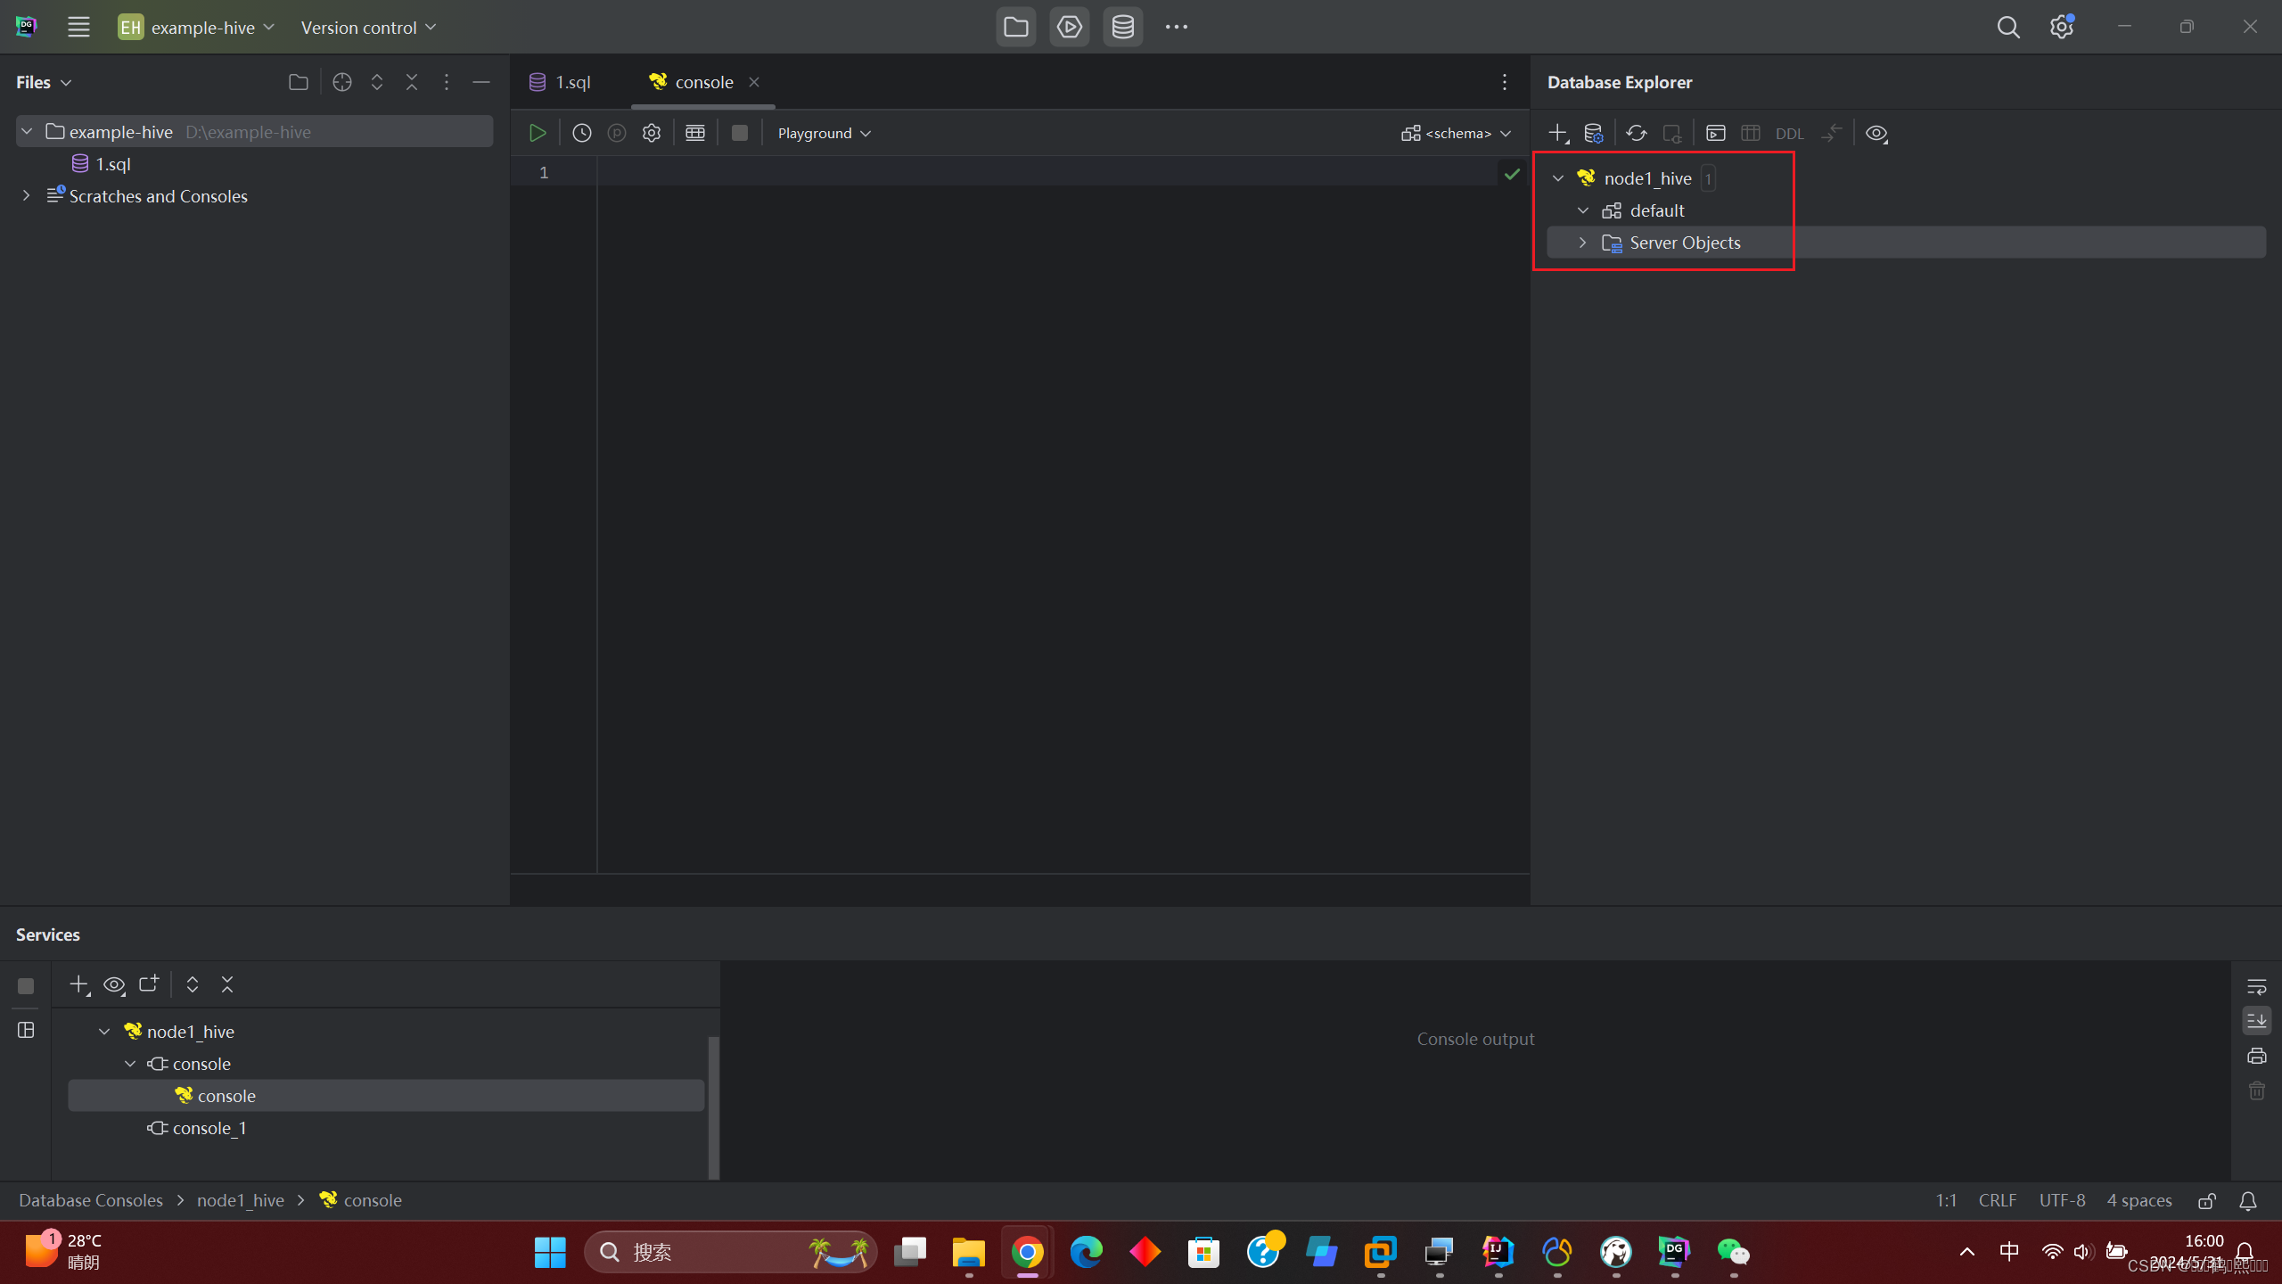The height and width of the screenshot is (1284, 2282).
Task: Toggle soft-wrap in console output
Action: pyautogui.click(x=2256, y=986)
